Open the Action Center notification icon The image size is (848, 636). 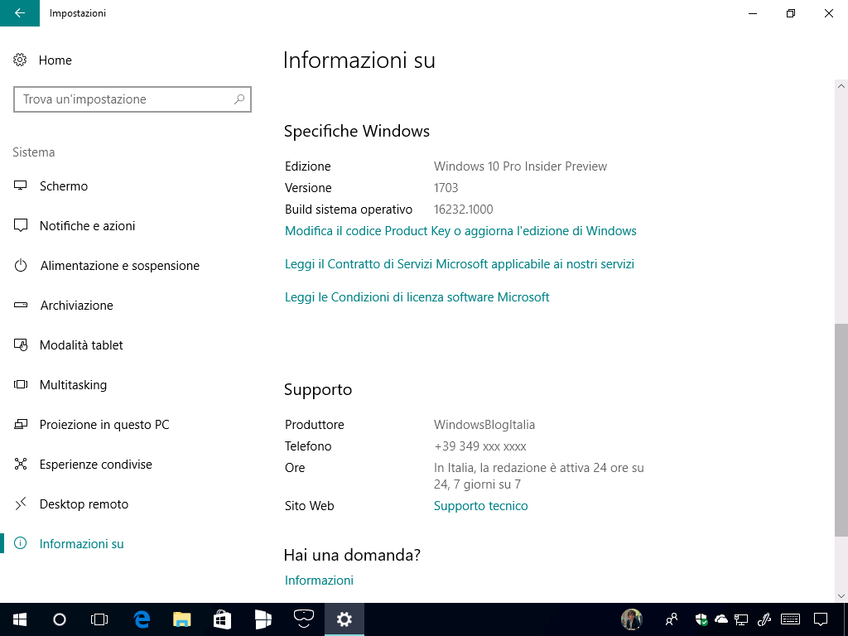821,619
